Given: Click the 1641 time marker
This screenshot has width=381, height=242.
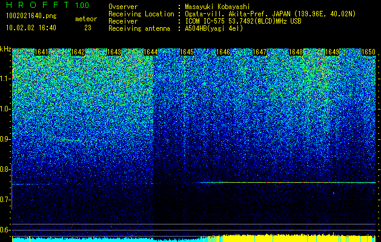Looking at the screenshot, I should (42, 52).
